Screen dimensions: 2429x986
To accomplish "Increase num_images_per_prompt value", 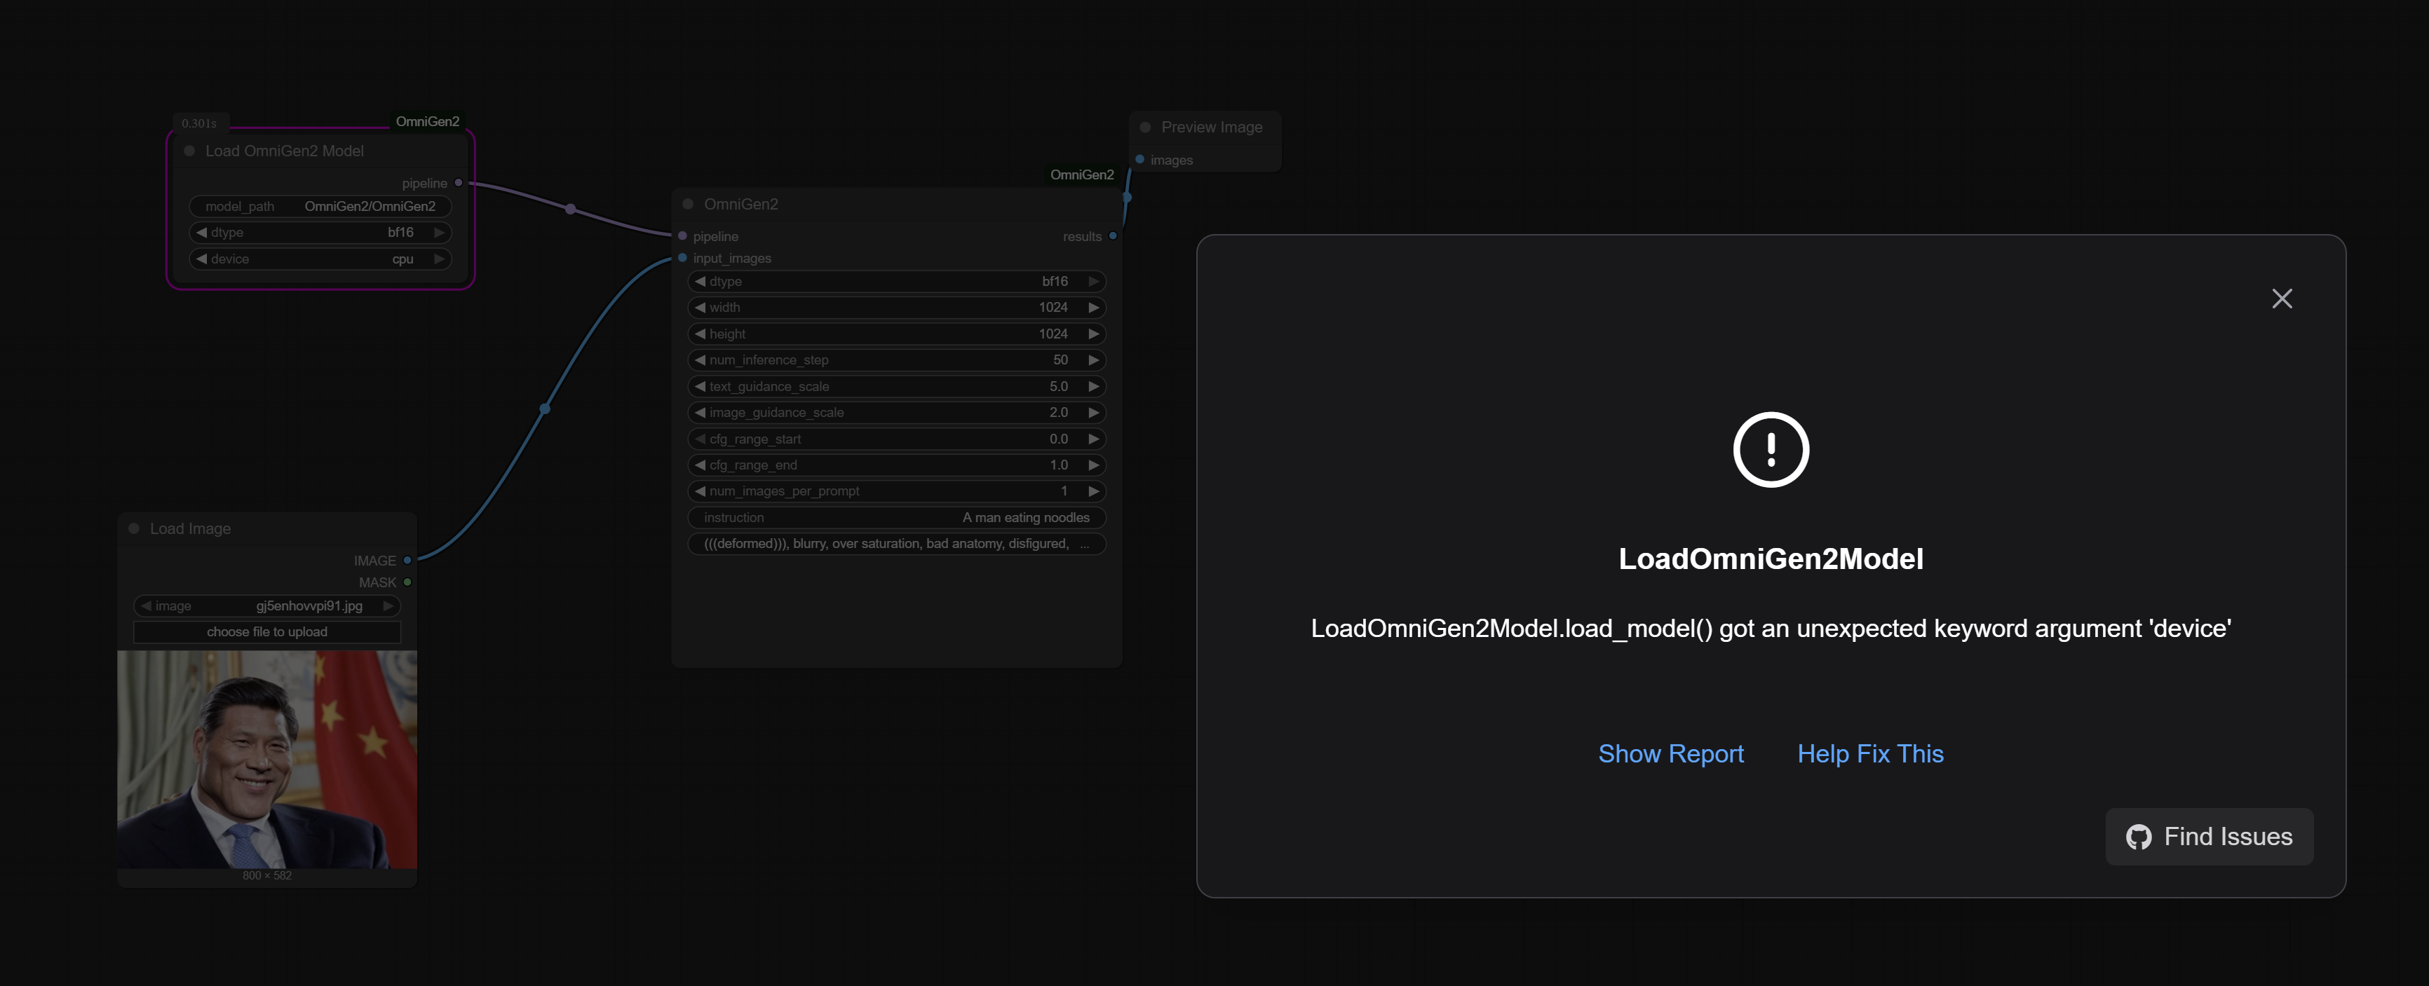I will tap(1094, 491).
